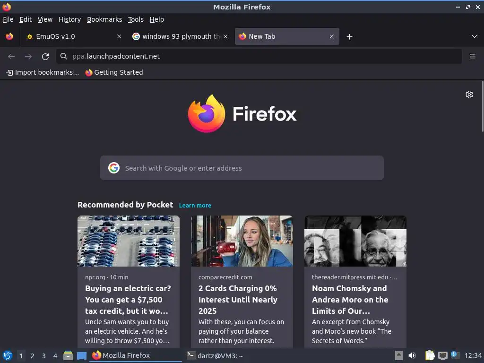Open the woman holding credit card thumbnail

coord(242,241)
